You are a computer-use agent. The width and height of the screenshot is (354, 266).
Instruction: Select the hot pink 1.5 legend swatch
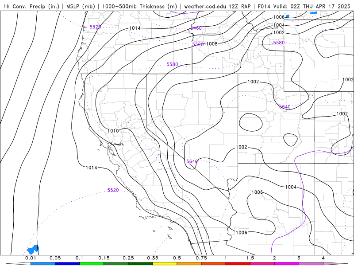tap(262, 264)
